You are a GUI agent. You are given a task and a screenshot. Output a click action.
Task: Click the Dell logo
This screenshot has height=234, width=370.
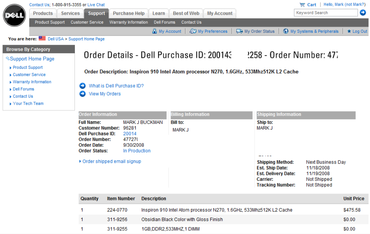(14, 16)
